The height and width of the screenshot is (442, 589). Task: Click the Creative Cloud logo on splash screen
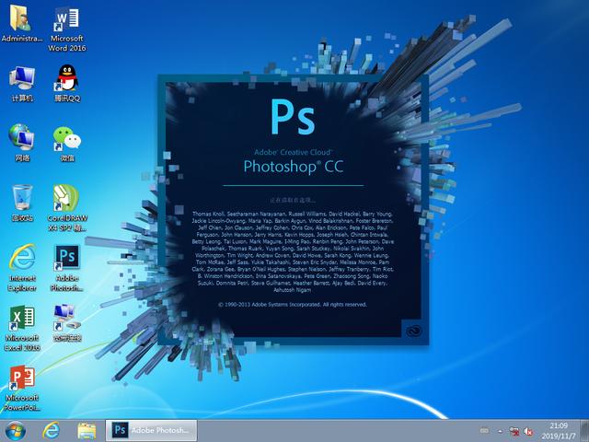click(x=414, y=331)
